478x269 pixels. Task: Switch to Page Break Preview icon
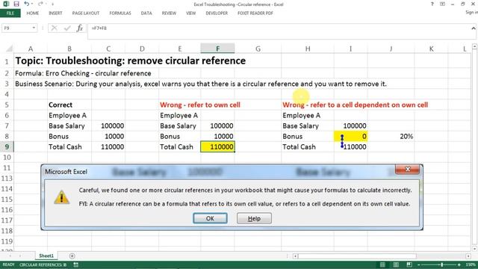pos(409,265)
